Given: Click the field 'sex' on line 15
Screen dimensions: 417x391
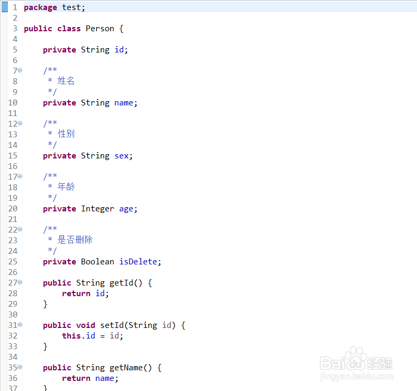Looking at the screenshot, I should coord(122,156).
